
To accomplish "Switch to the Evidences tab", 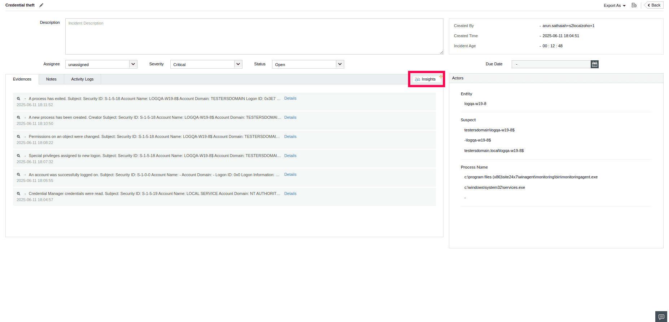I will [x=22, y=79].
